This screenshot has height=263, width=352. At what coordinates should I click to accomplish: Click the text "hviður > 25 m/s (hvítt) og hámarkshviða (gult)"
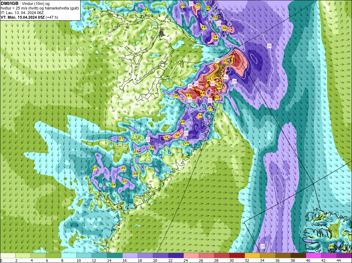pyautogui.click(x=40, y=8)
